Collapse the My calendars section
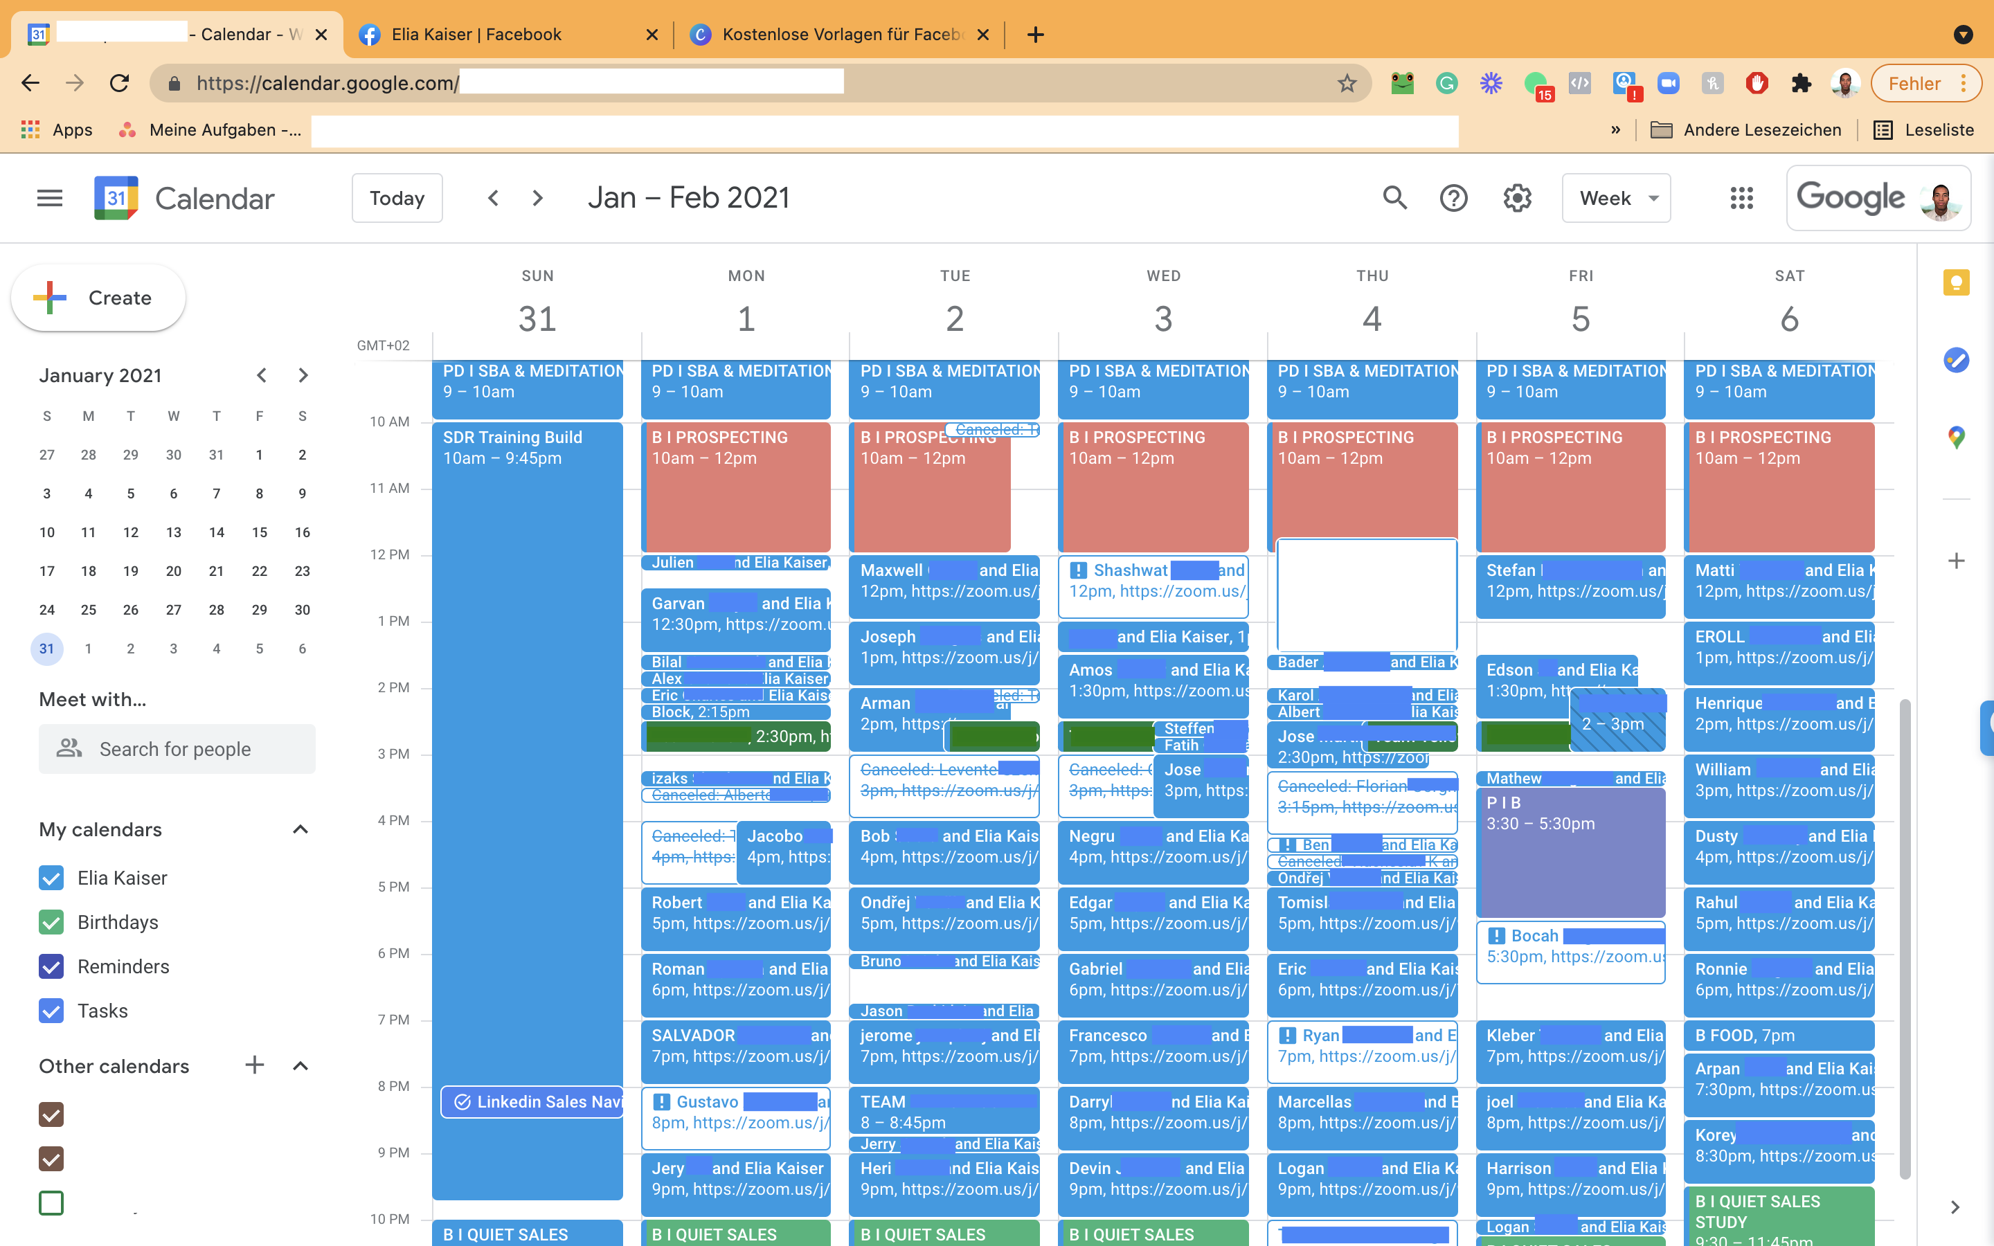This screenshot has height=1246, width=1994. coord(300,830)
